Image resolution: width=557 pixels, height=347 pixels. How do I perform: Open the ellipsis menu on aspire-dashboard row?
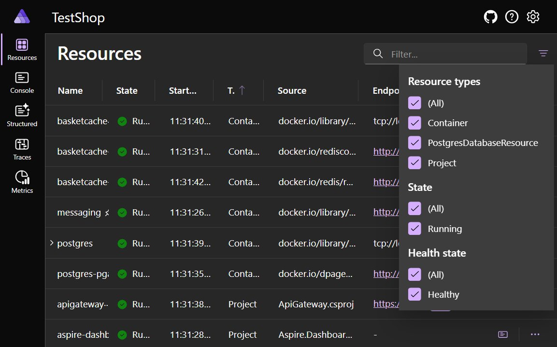tap(535, 334)
